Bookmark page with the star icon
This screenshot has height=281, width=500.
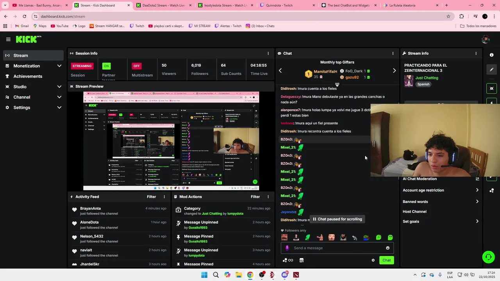(x=448, y=16)
